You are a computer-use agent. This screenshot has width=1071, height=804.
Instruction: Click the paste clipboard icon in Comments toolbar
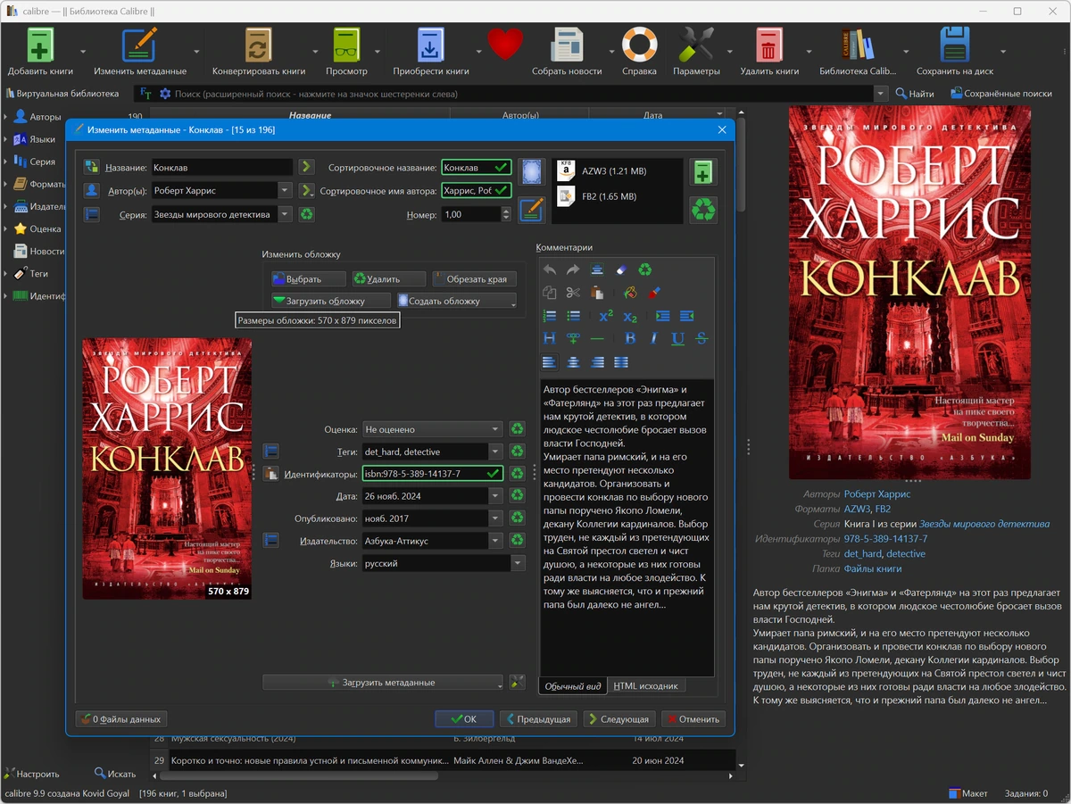click(597, 292)
